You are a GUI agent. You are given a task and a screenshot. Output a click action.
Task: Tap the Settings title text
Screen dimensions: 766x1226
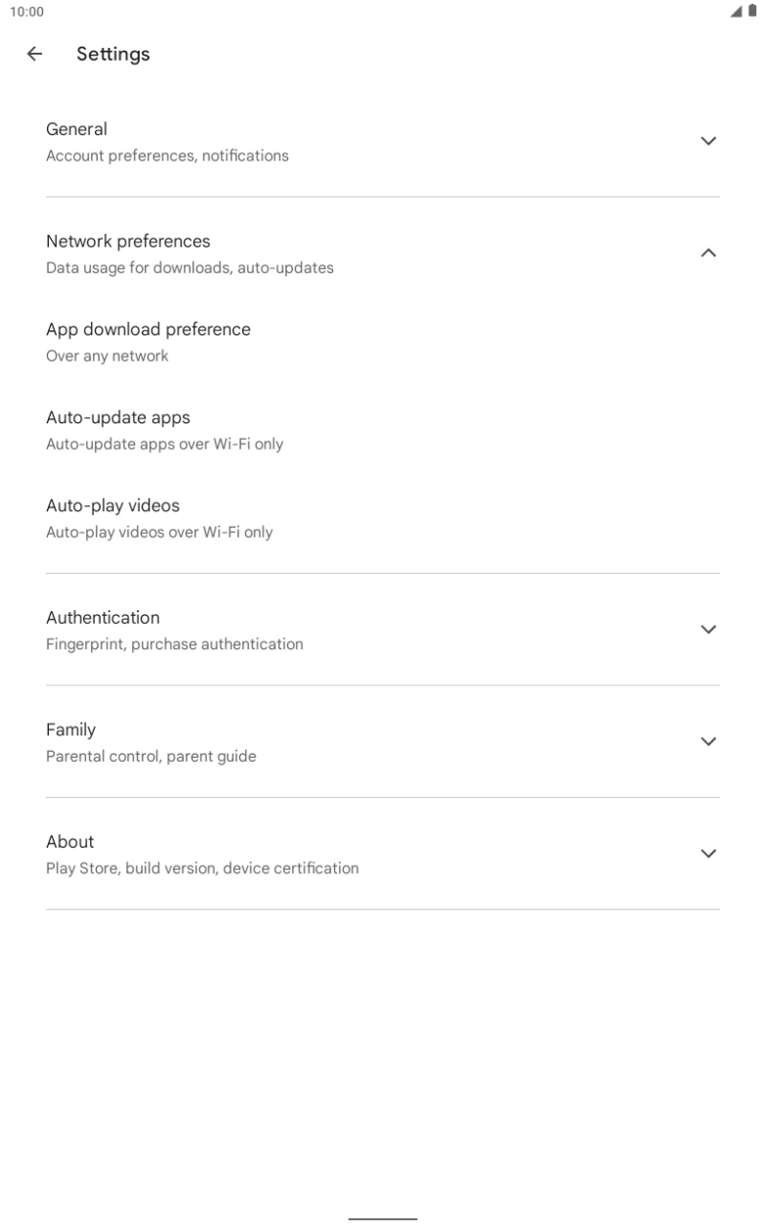[113, 54]
